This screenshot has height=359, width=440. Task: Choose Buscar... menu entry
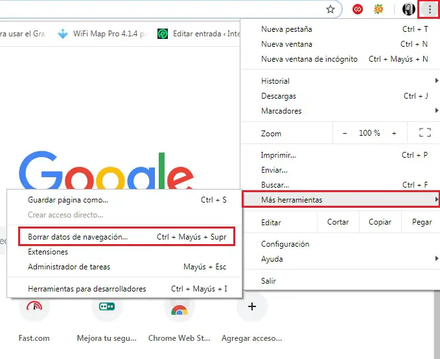click(340, 185)
